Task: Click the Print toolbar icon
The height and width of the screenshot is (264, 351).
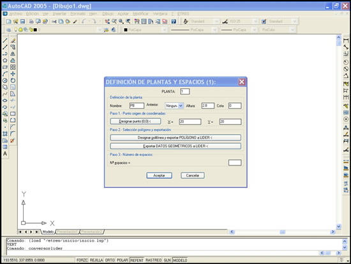Action: pos(31,22)
